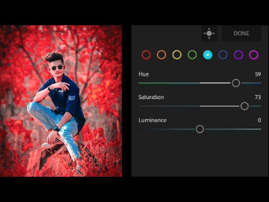The image size is (269, 202).
Task: Click the Hue slider handle
Action: [236, 83]
